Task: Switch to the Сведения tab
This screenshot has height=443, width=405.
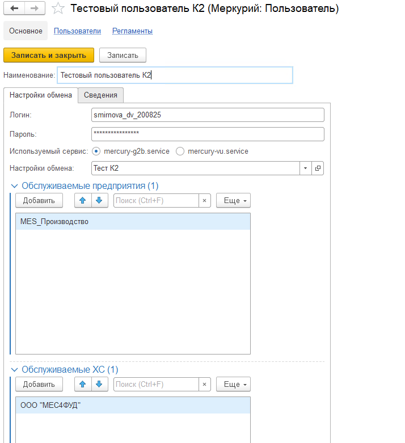Action: pyautogui.click(x=100, y=95)
